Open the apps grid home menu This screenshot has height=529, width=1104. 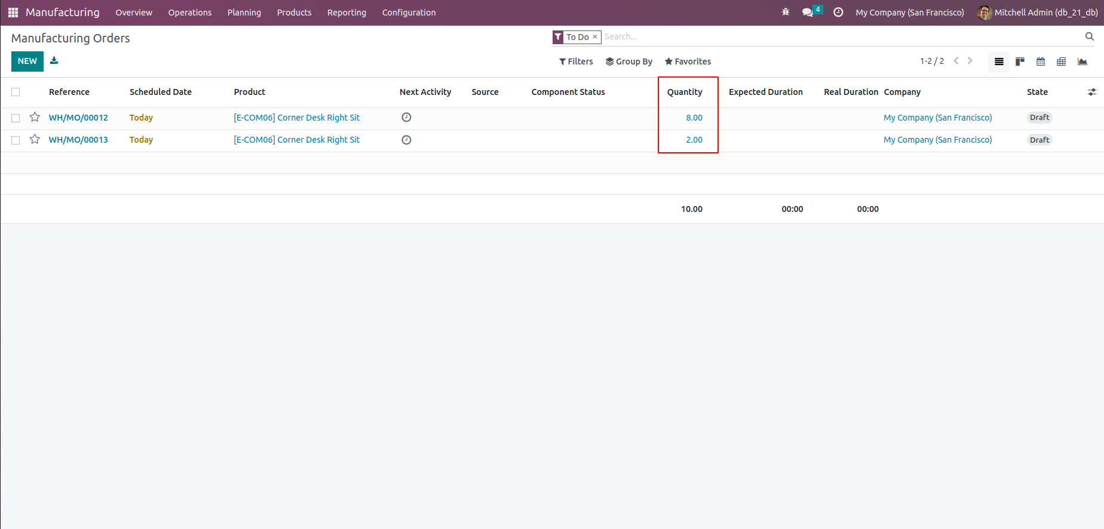[x=13, y=13]
